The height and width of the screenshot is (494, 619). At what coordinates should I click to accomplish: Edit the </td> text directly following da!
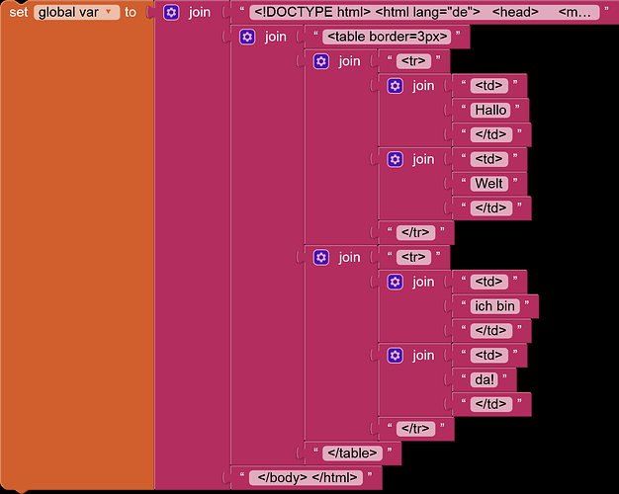click(491, 404)
